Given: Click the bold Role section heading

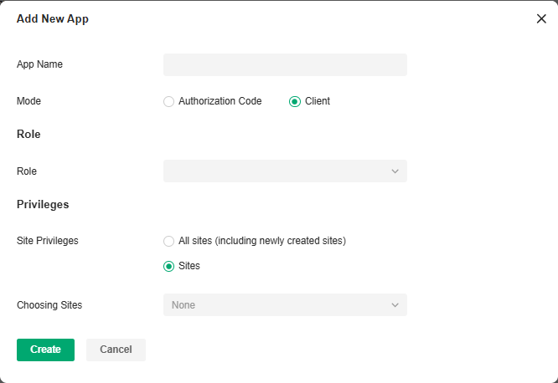Looking at the screenshot, I should pos(28,134).
